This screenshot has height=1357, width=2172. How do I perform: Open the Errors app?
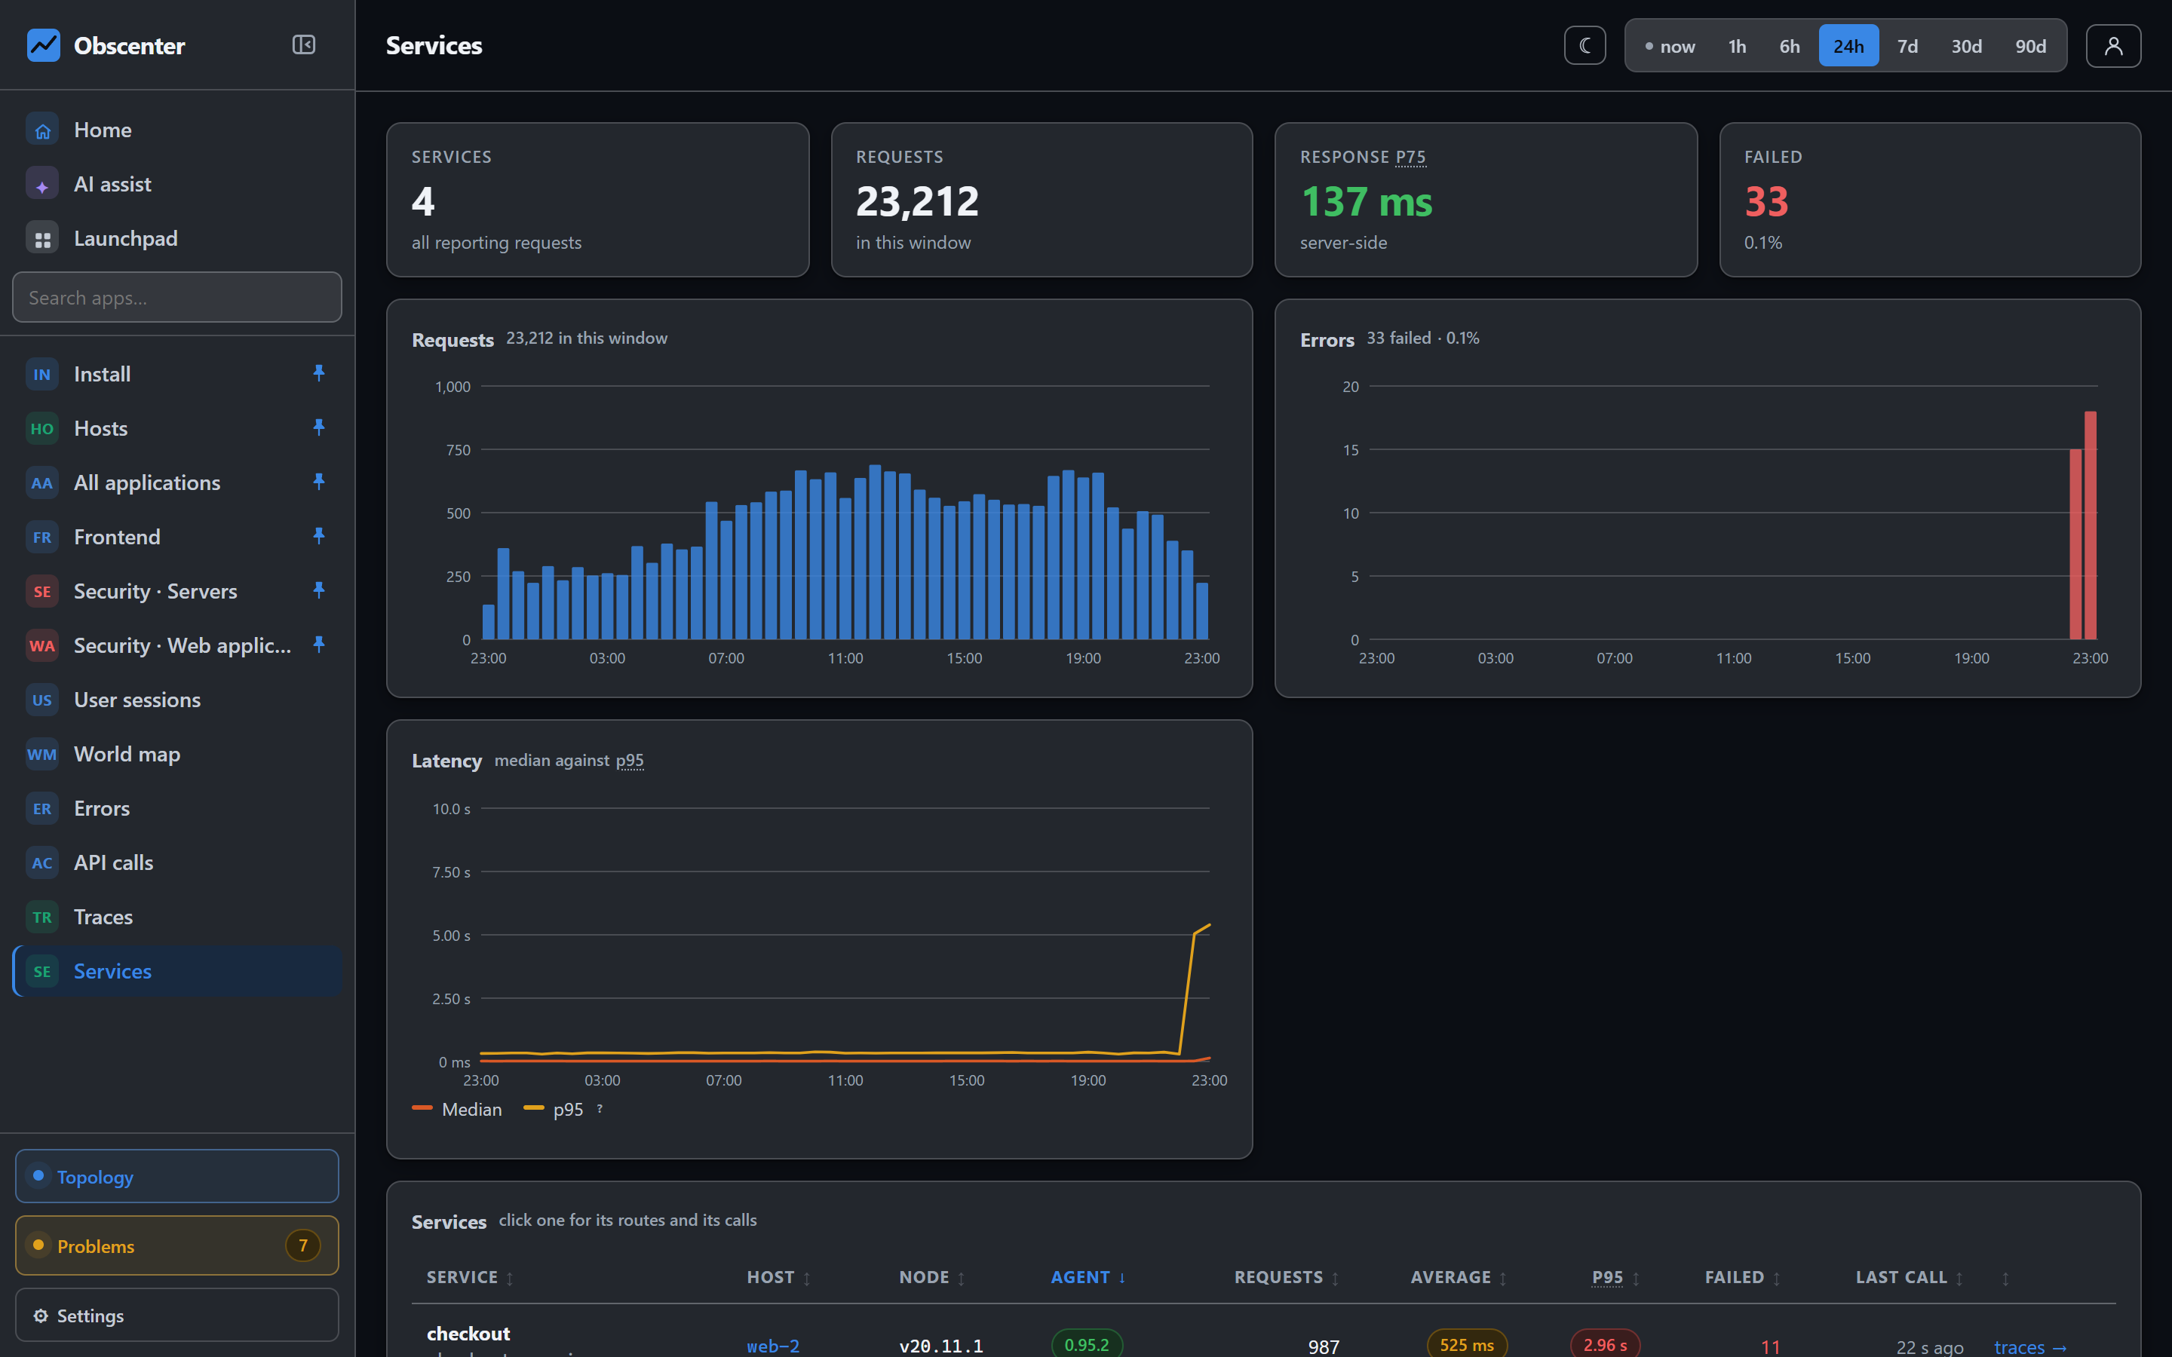(178, 809)
